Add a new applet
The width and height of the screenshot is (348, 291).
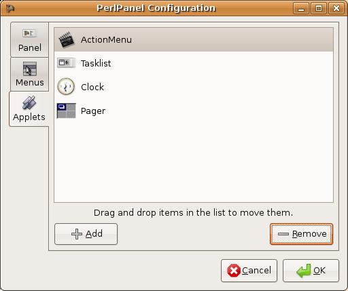click(86, 234)
